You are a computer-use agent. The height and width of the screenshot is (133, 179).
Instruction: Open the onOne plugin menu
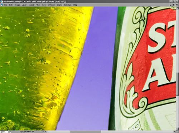coord(59,5)
